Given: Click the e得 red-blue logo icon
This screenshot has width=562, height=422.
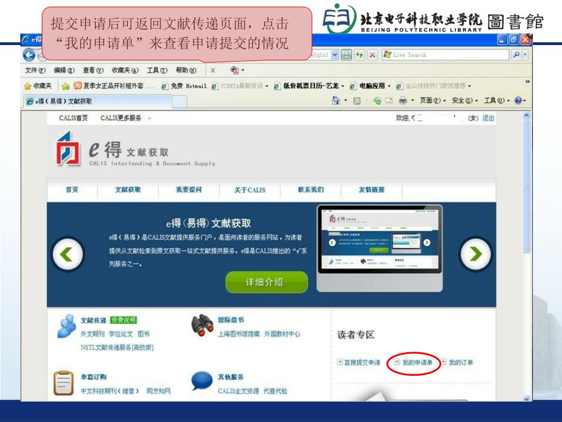Looking at the screenshot, I should point(68,148).
